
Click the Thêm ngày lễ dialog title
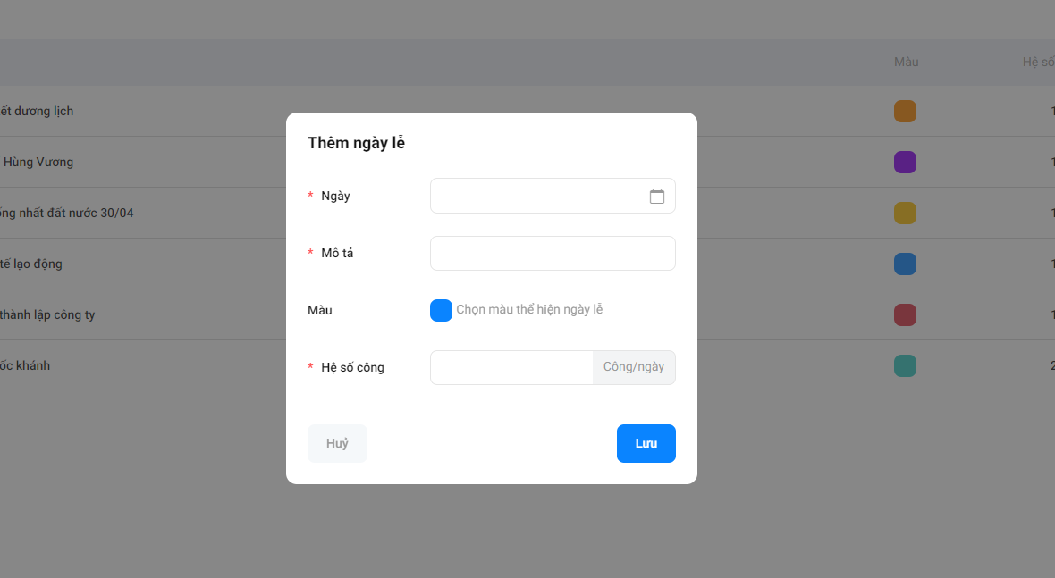[356, 143]
